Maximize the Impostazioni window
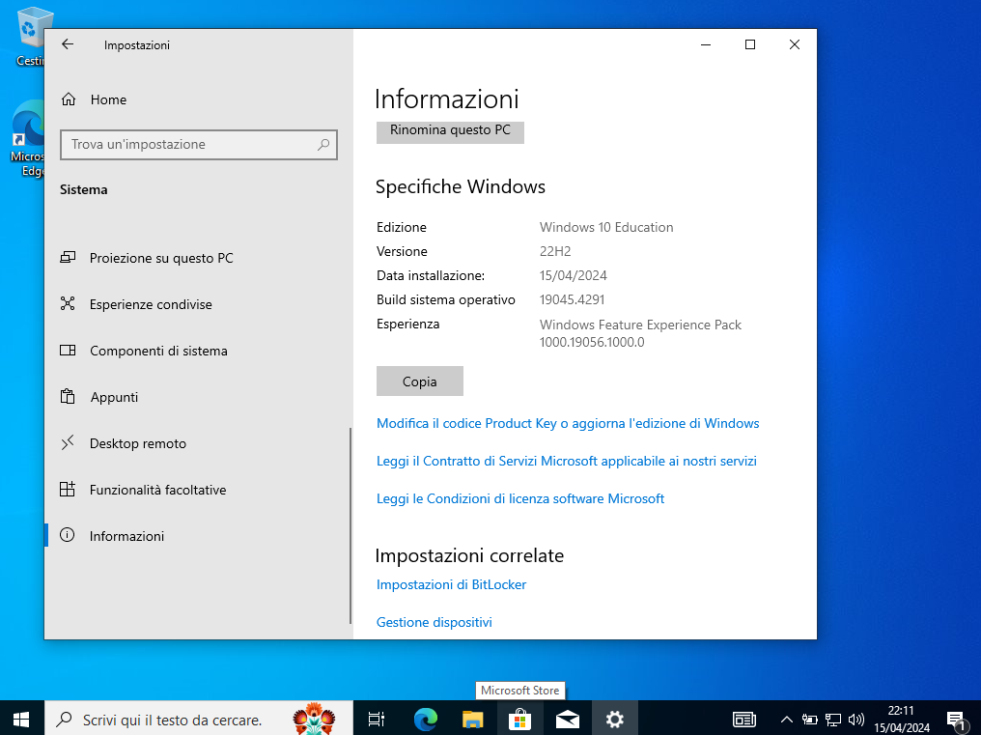Viewport: 981px width, 735px height. [x=750, y=44]
